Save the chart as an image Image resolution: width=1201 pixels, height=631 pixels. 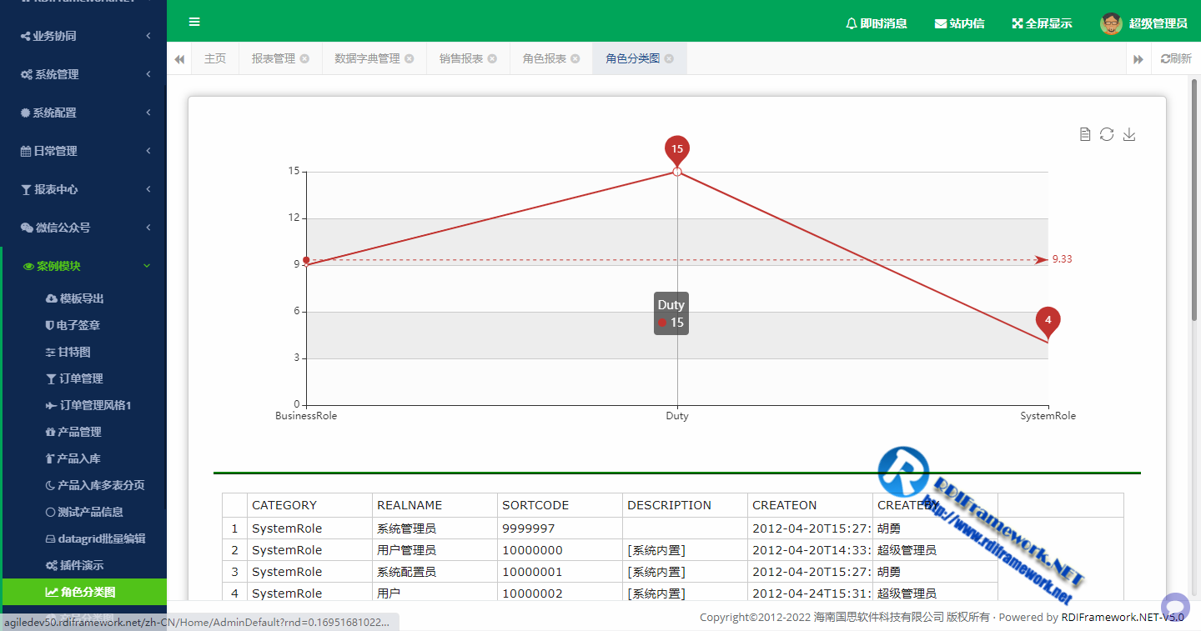coord(1129,134)
